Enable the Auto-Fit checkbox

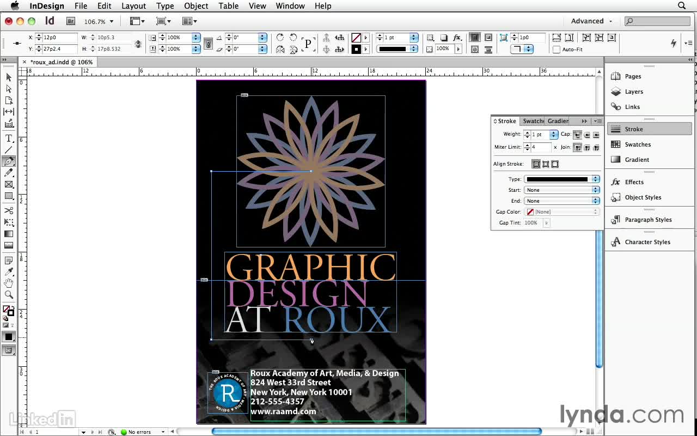tap(556, 50)
